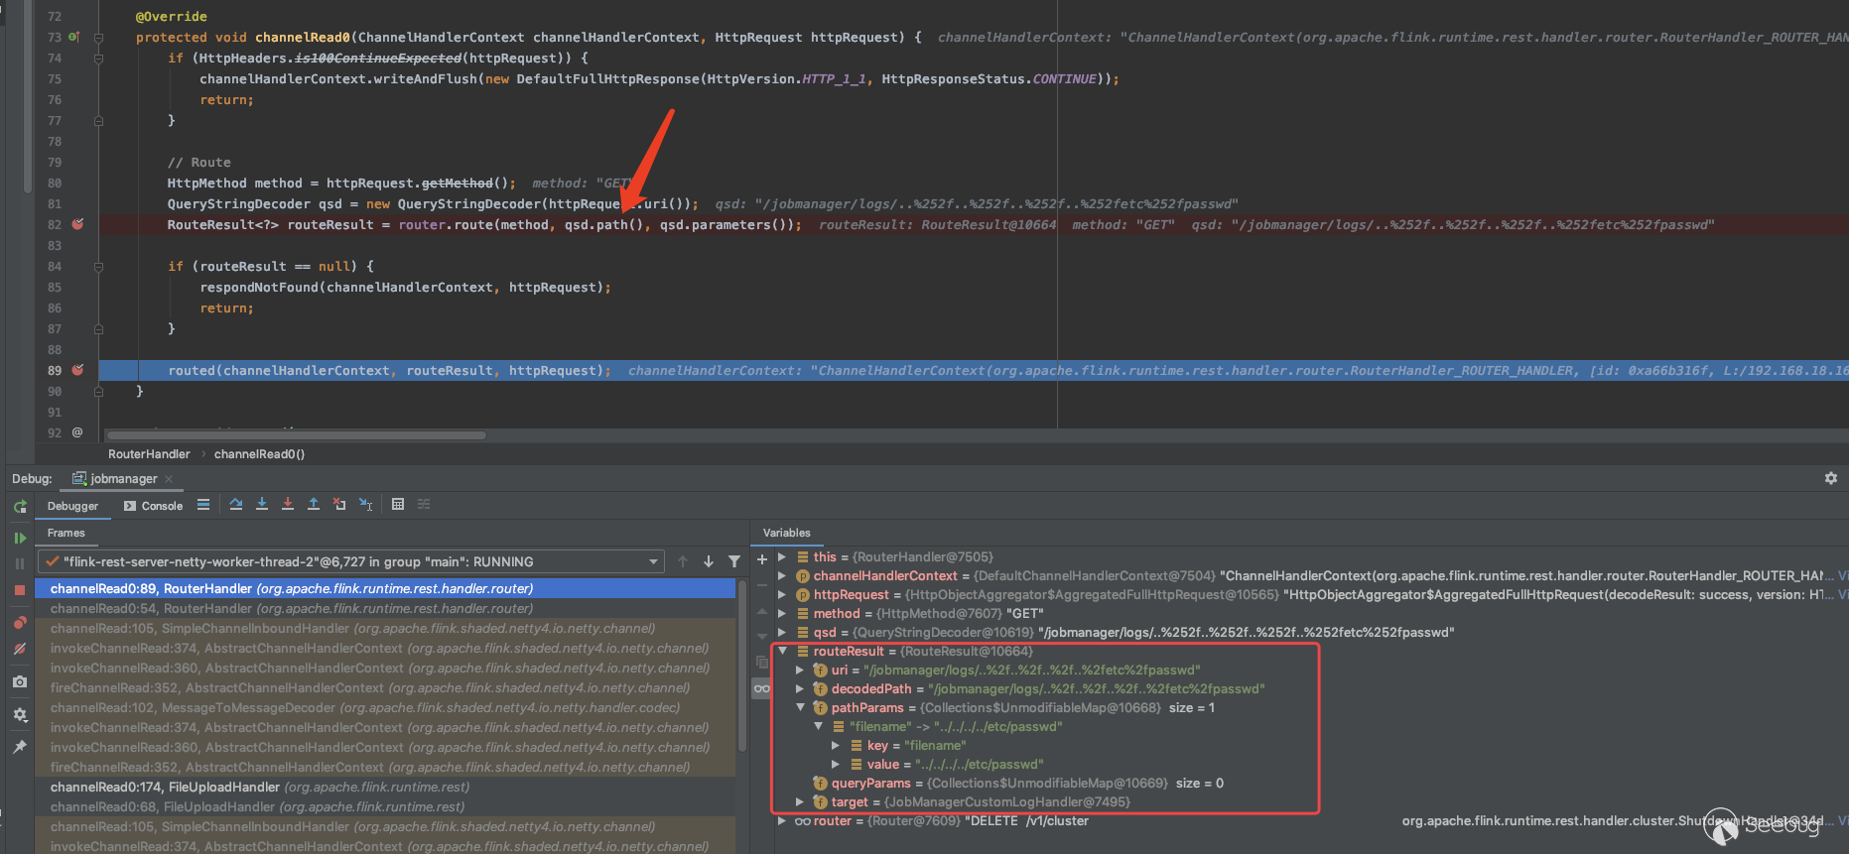Click the Force Step Into red arrow

[288, 504]
